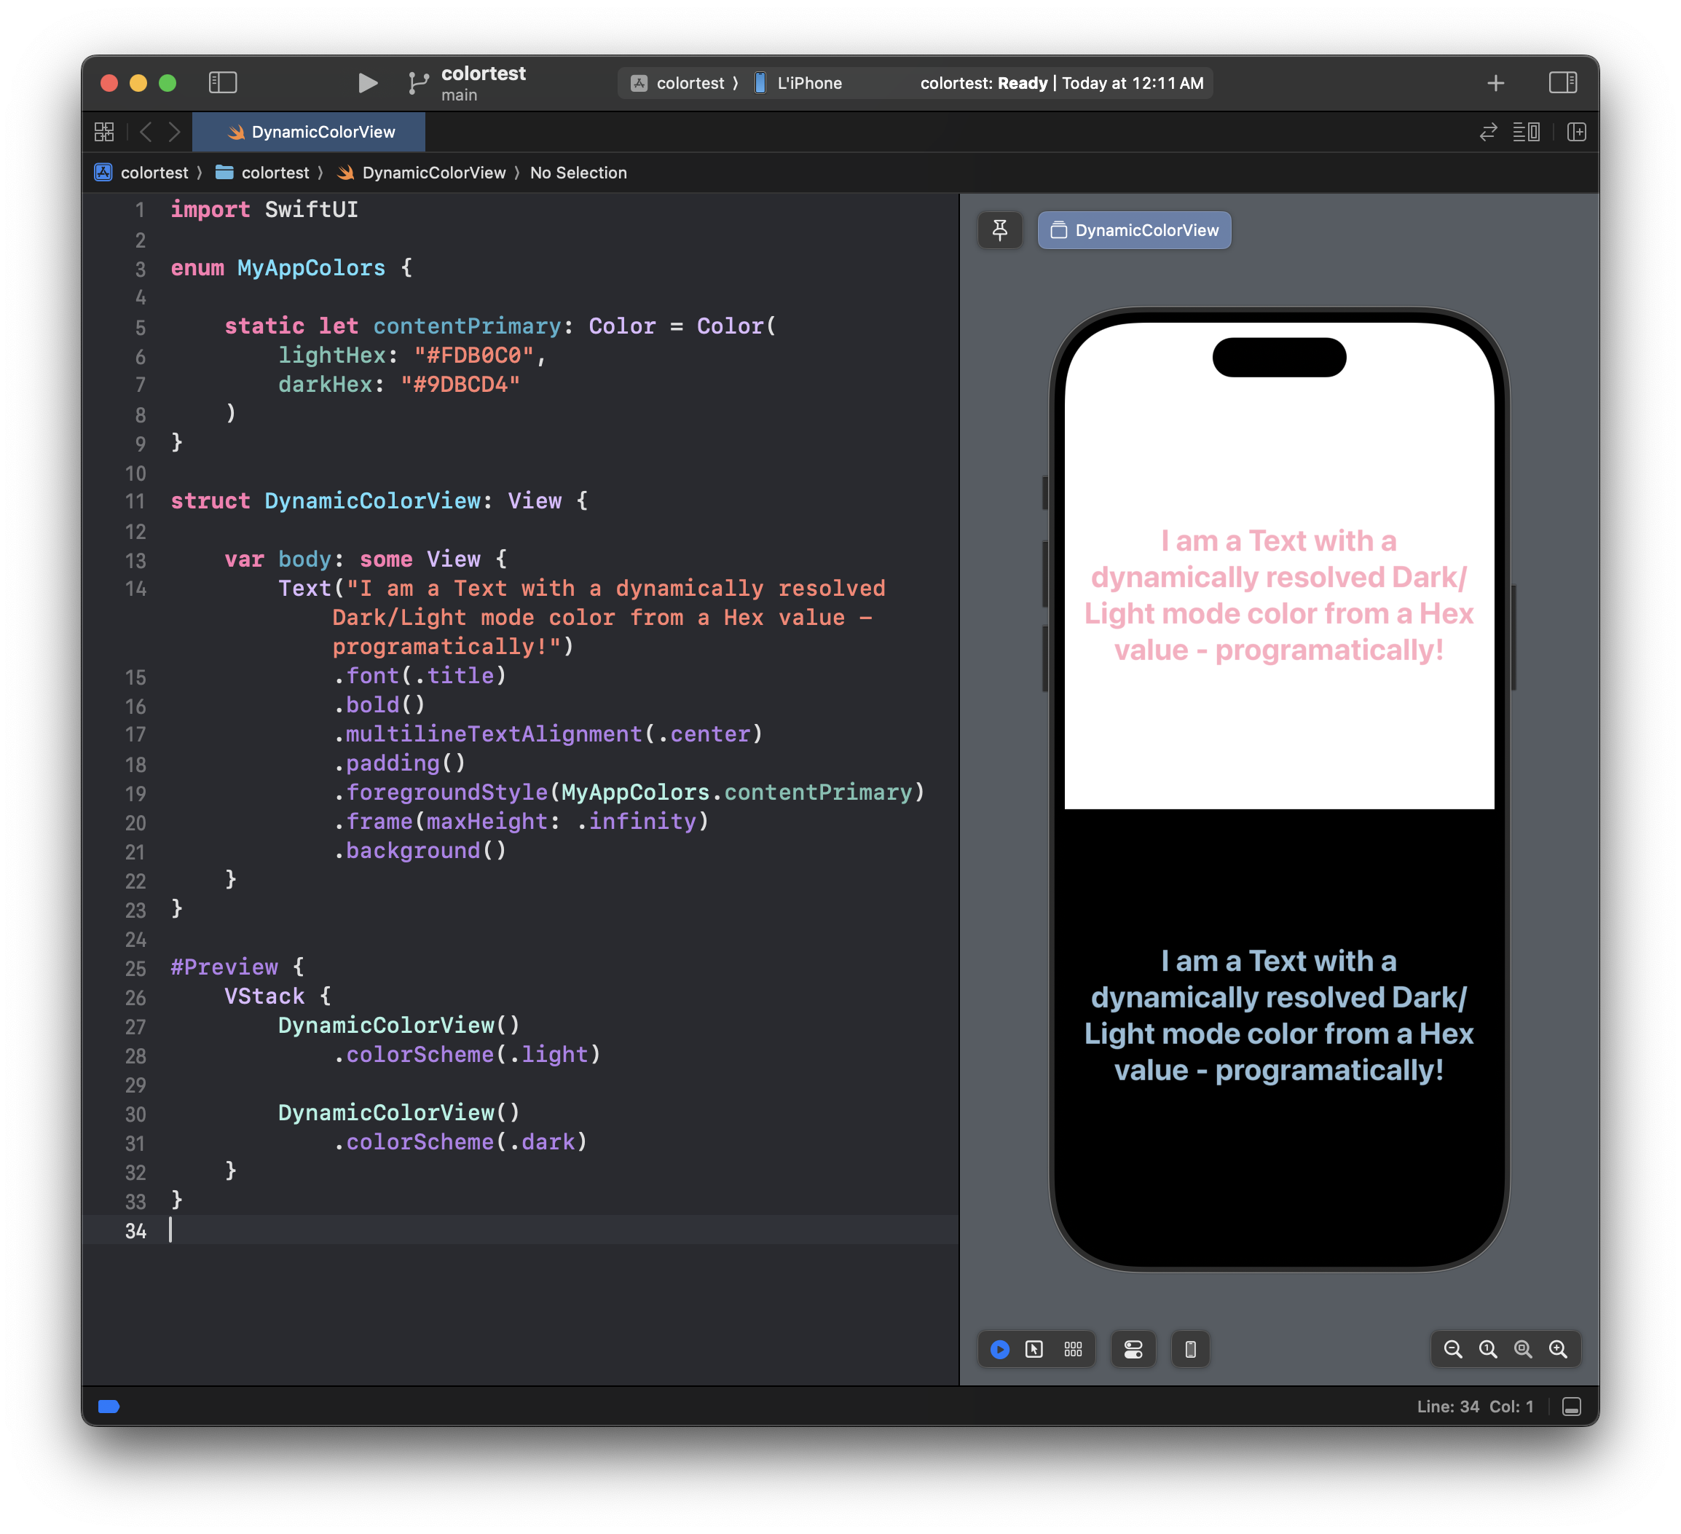
Task: Click the Line 34 Col 1 indicator
Action: pyautogui.click(x=1474, y=1407)
